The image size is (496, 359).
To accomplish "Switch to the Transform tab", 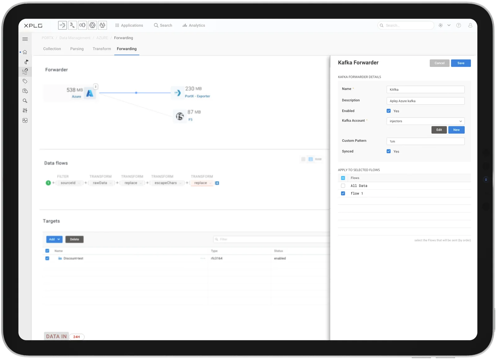I will point(102,49).
